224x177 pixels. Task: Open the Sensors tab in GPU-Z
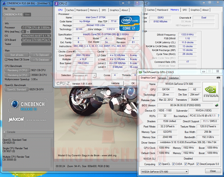coord(162,78)
